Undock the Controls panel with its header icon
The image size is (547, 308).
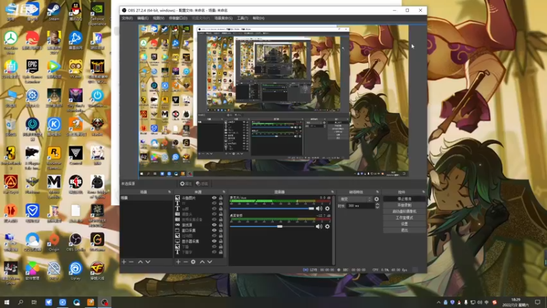[x=423, y=192]
